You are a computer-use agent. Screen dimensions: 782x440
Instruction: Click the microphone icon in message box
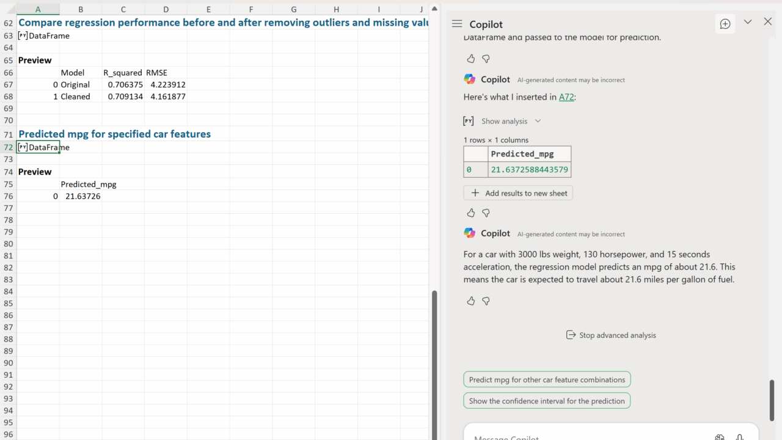pos(739,437)
